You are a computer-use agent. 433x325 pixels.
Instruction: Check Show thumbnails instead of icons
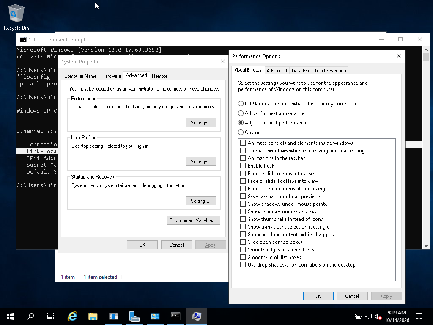pos(243,219)
